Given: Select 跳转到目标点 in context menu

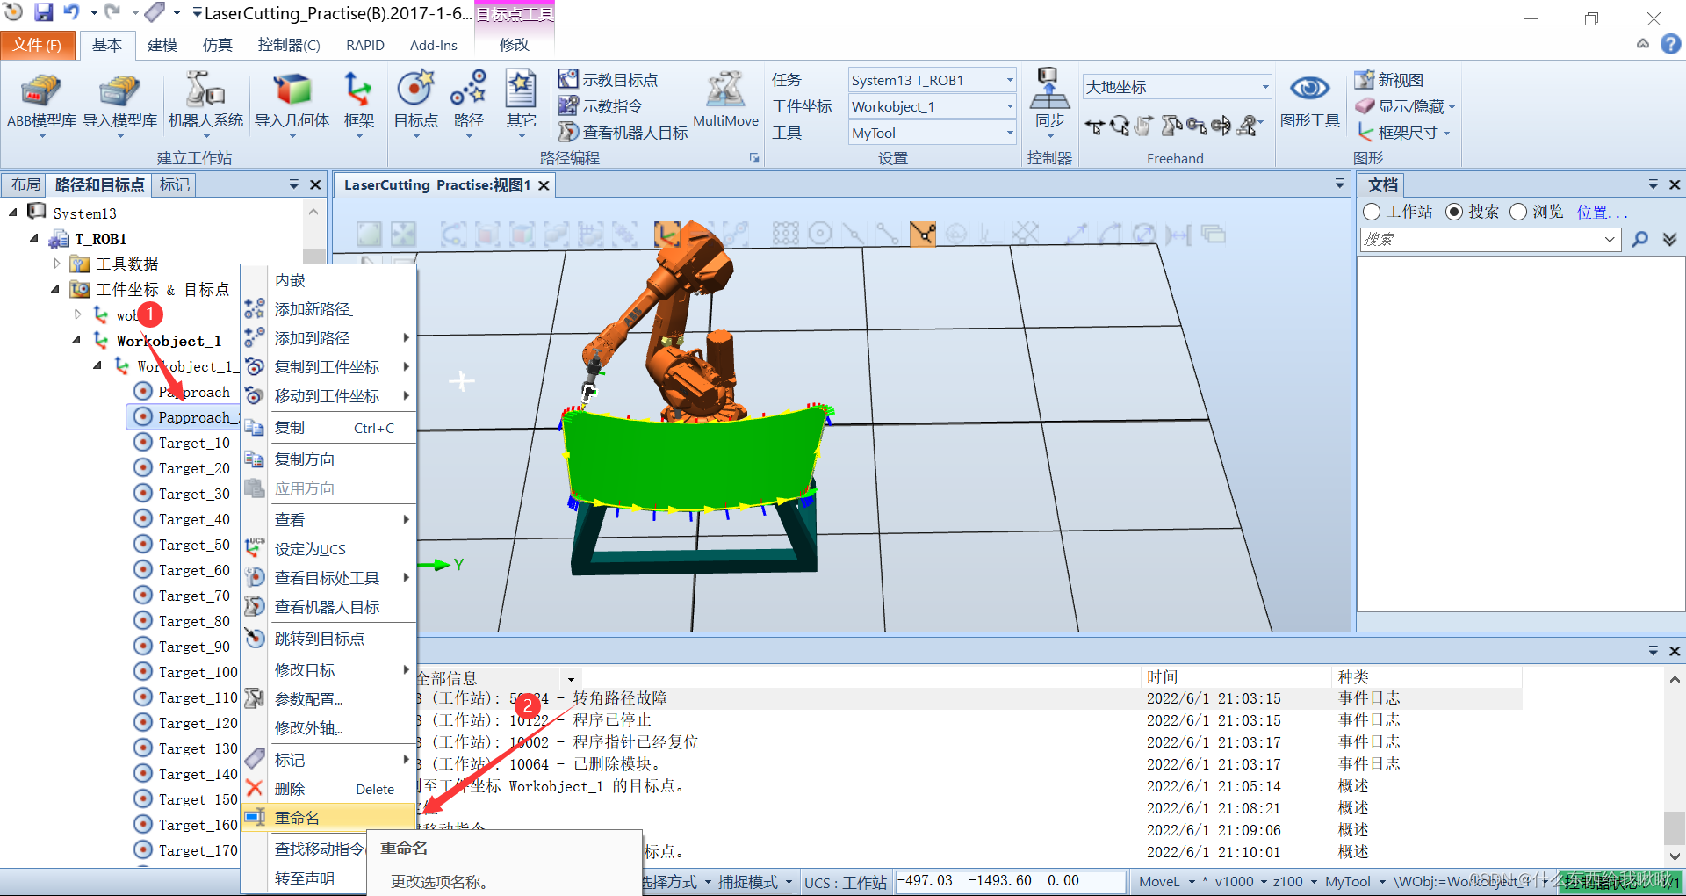Looking at the screenshot, I should (x=329, y=639).
